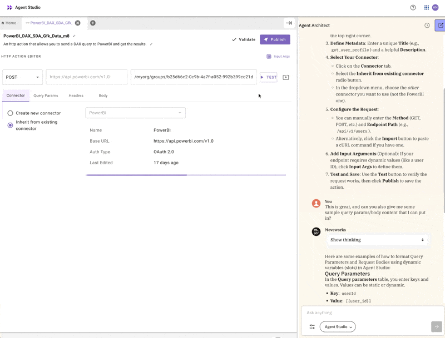Open chat settings sliders icon
This screenshot has width=445, height=338.
pyautogui.click(x=312, y=327)
